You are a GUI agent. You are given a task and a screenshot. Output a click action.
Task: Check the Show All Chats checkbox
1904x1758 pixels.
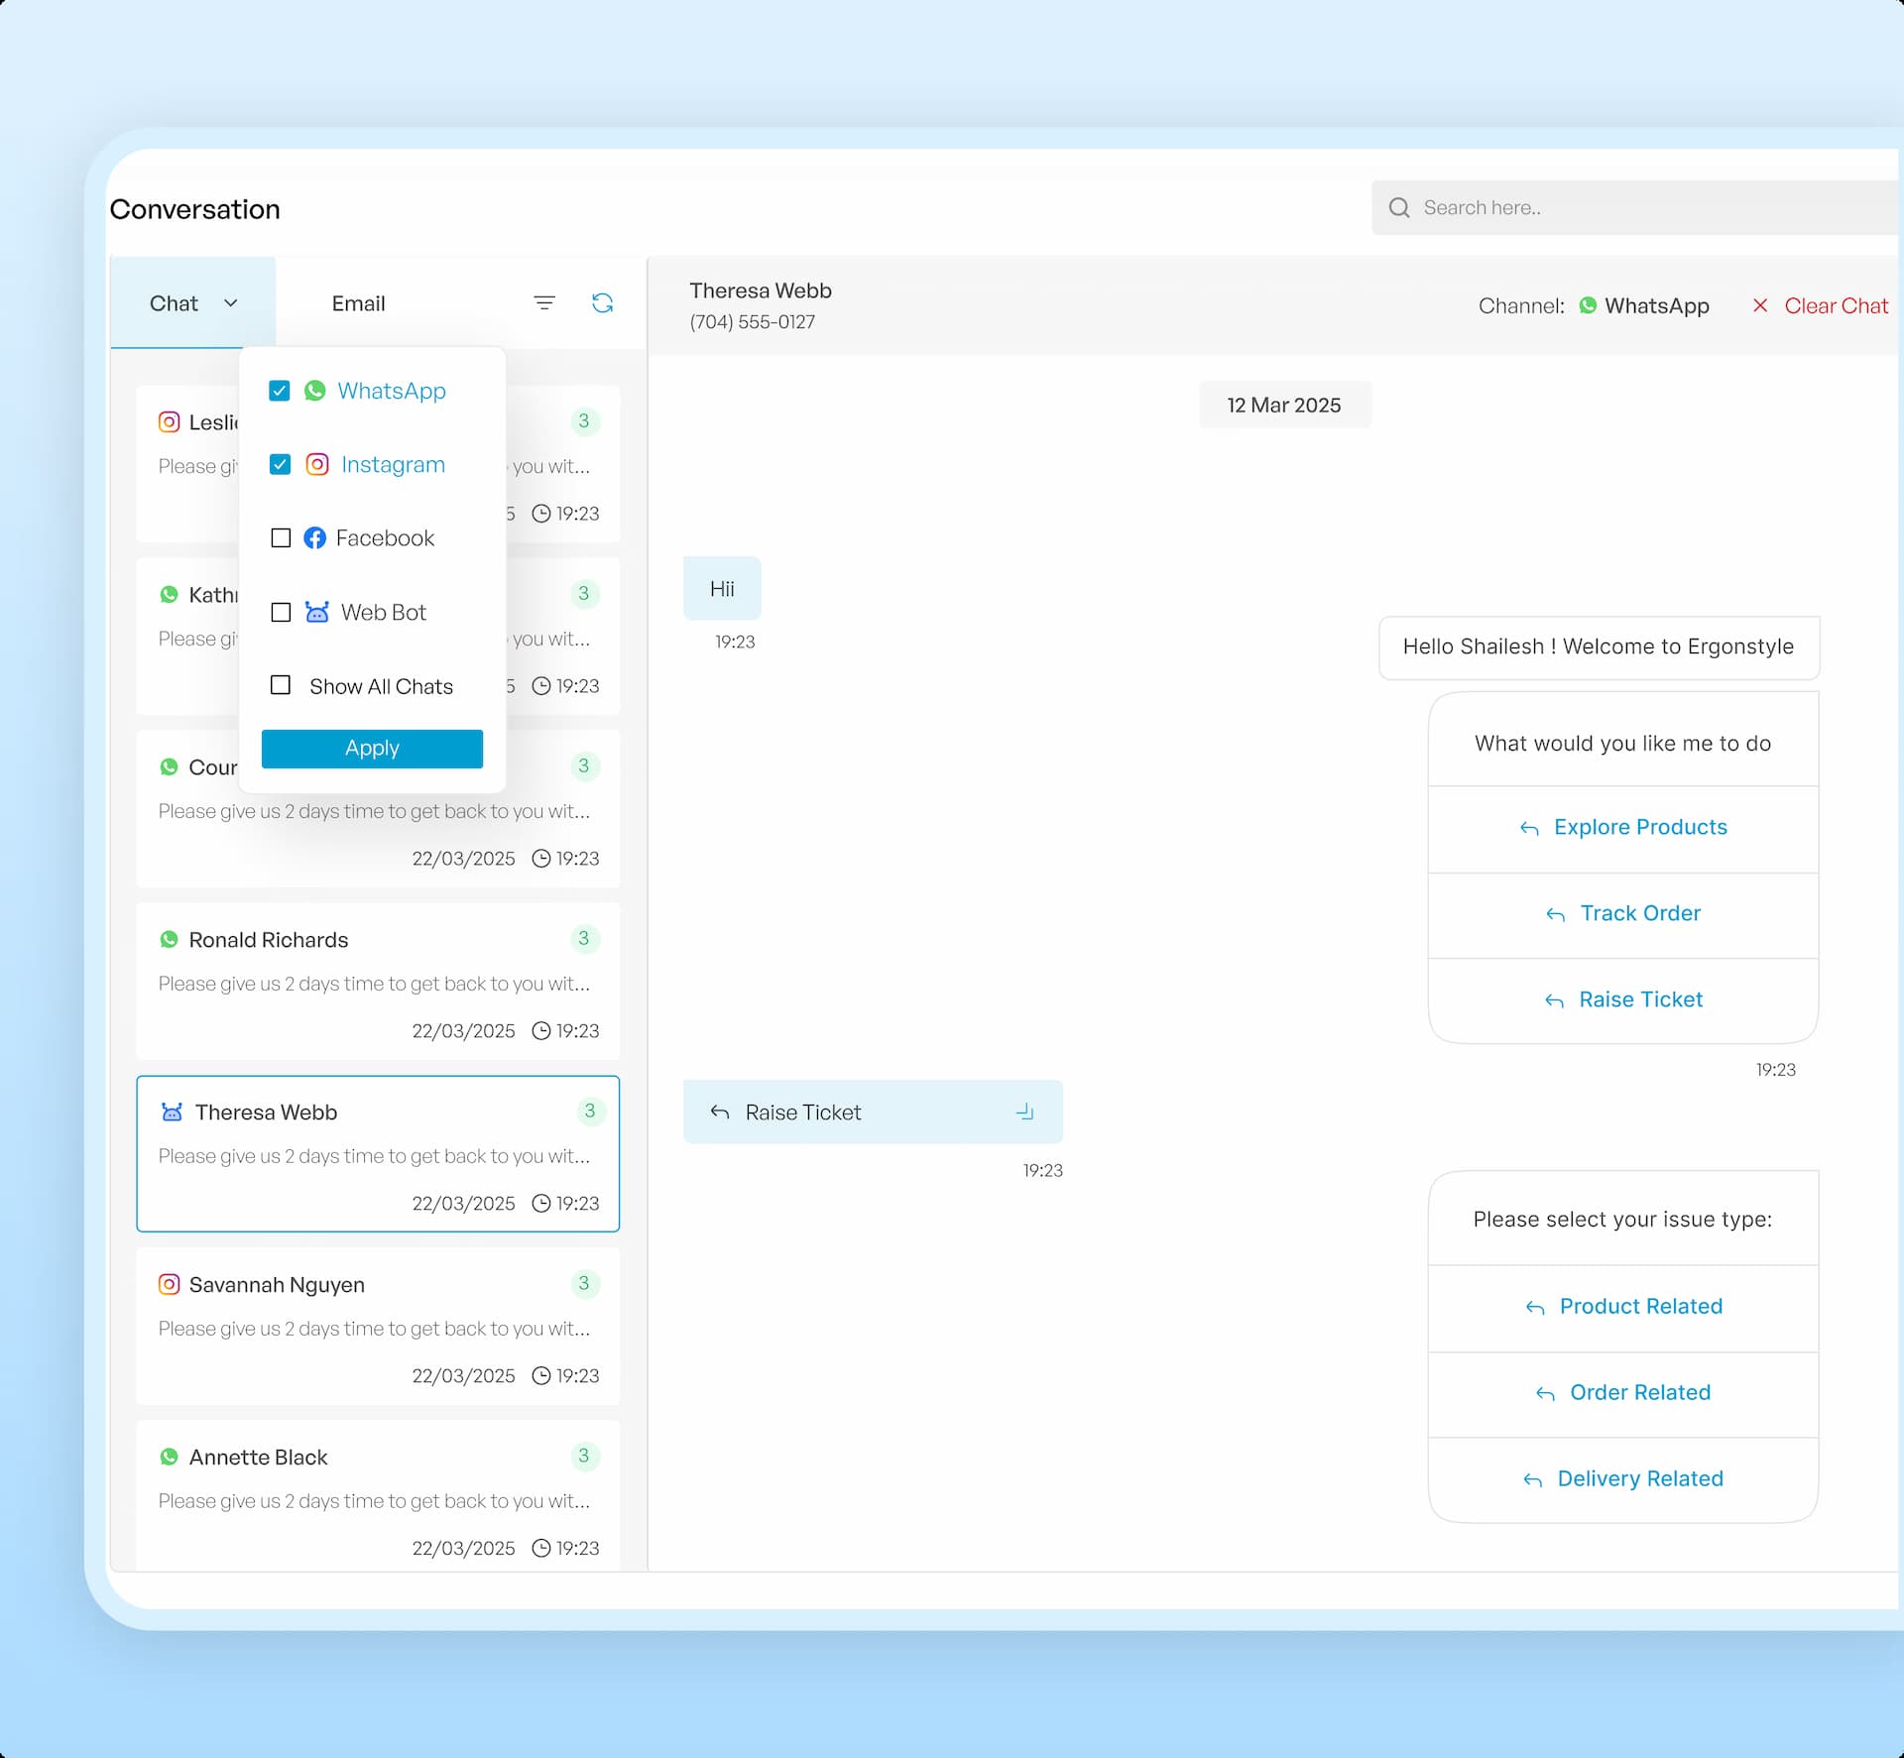click(x=281, y=685)
